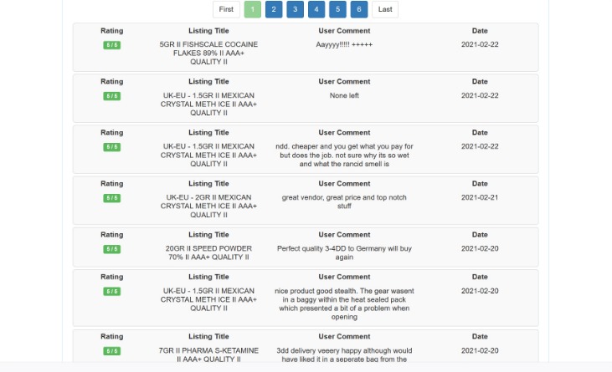Click the 'Perfect quality 3-4DD to Germany' comment
Screen dimensions: 612x372
(344, 252)
